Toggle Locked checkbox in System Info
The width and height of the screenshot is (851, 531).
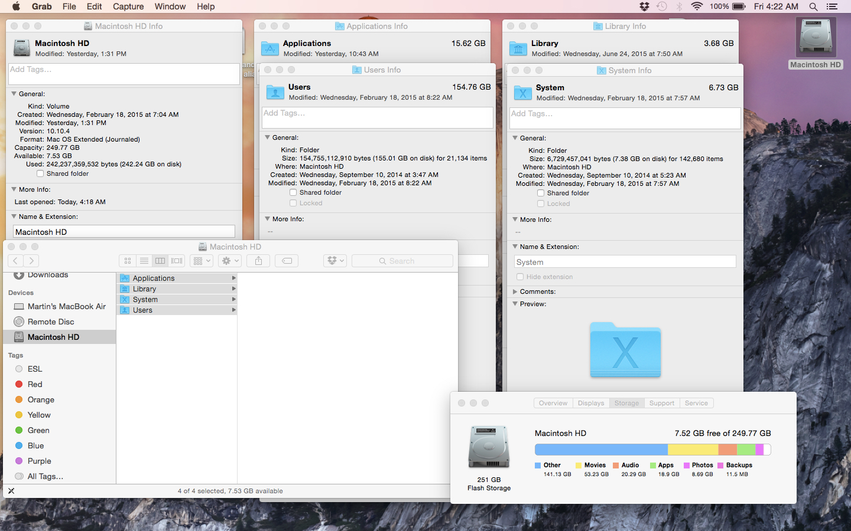click(x=541, y=204)
